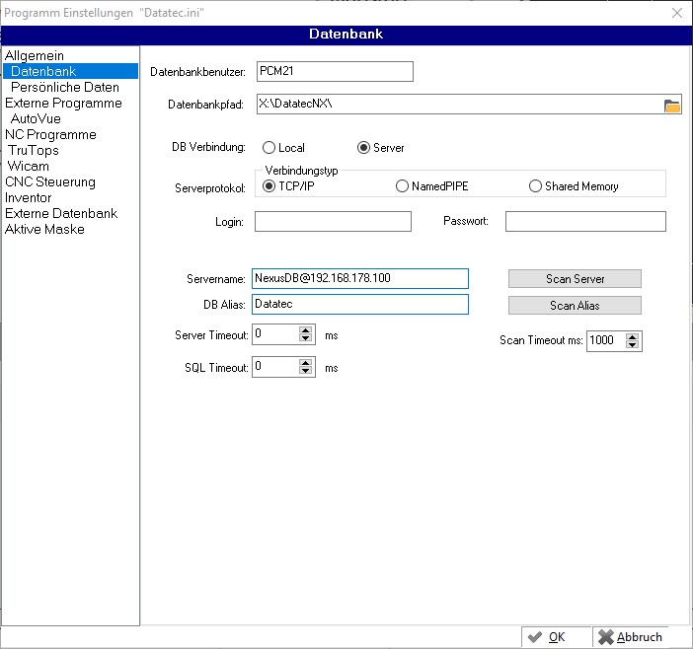Click the Servername input field
693x649 pixels.
(359, 278)
